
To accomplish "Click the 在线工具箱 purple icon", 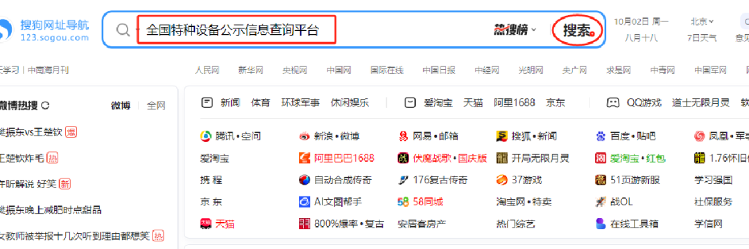I will click(x=601, y=223).
